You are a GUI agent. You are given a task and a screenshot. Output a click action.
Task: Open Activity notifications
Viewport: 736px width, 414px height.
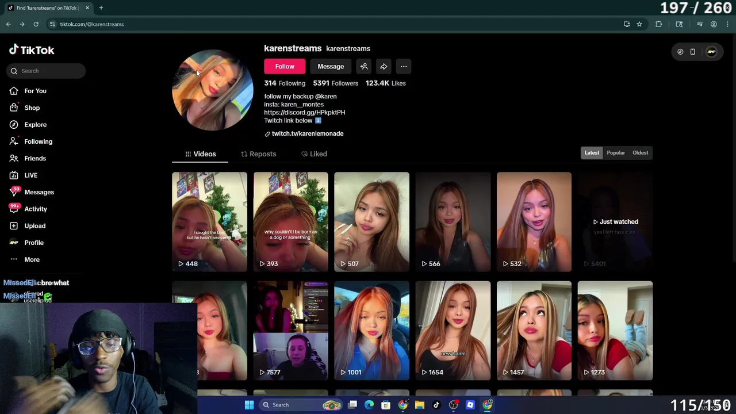click(28, 209)
